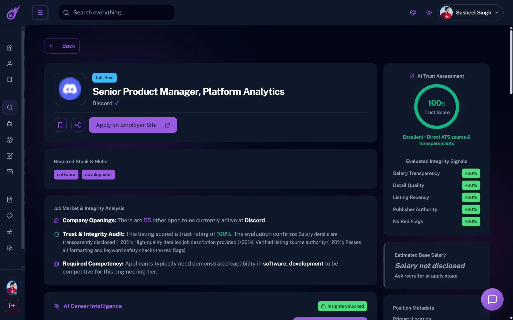Click the Discord company logo
The width and height of the screenshot is (513, 320).
tap(70, 89)
